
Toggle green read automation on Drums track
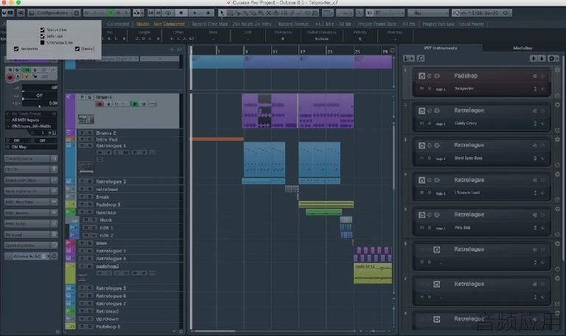click(135, 104)
